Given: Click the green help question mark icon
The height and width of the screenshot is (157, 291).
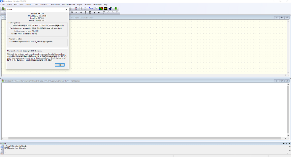Looking at the screenshot, I should point(116,9).
